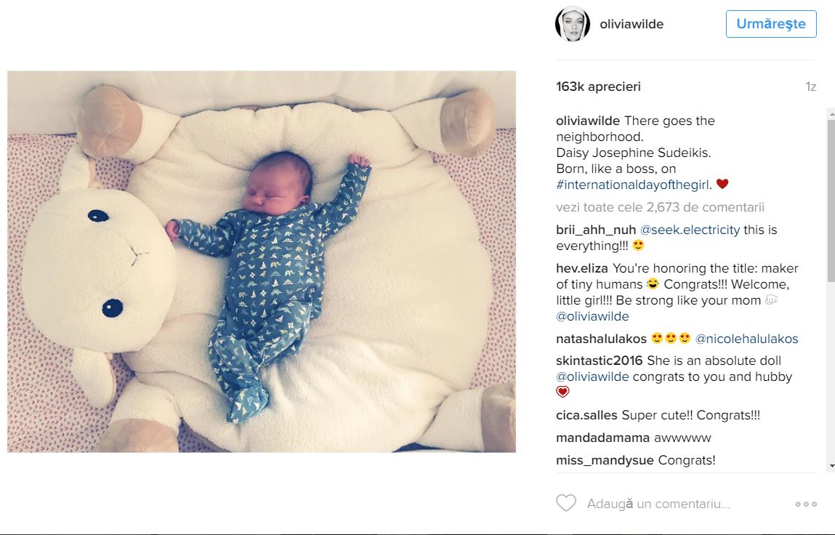Visit the brii_ahh_nuh commenter profile
This screenshot has height=535, width=835.
pos(596,230)
